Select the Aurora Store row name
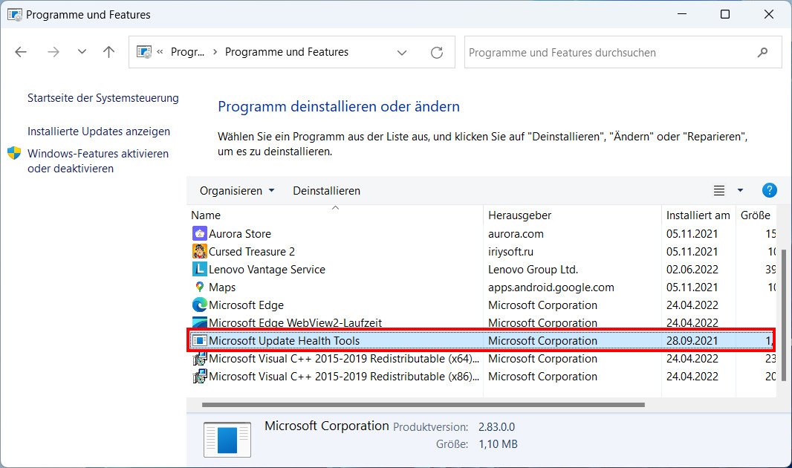This screenshot has height=468, width=792. pyautogui.click(x=240, y=234)
